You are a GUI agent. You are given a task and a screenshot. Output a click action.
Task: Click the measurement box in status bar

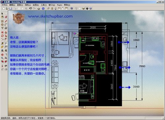[x=153, y=118]
